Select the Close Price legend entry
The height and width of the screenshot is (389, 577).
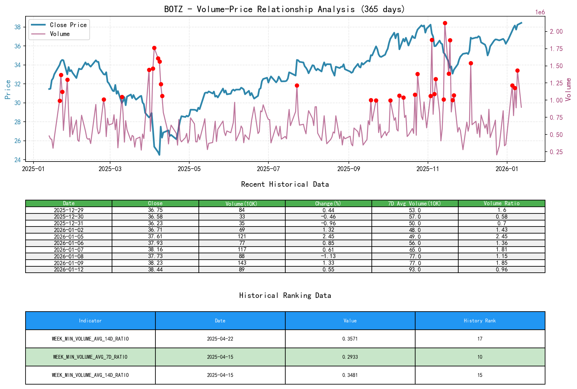click(x=68, y=25)
